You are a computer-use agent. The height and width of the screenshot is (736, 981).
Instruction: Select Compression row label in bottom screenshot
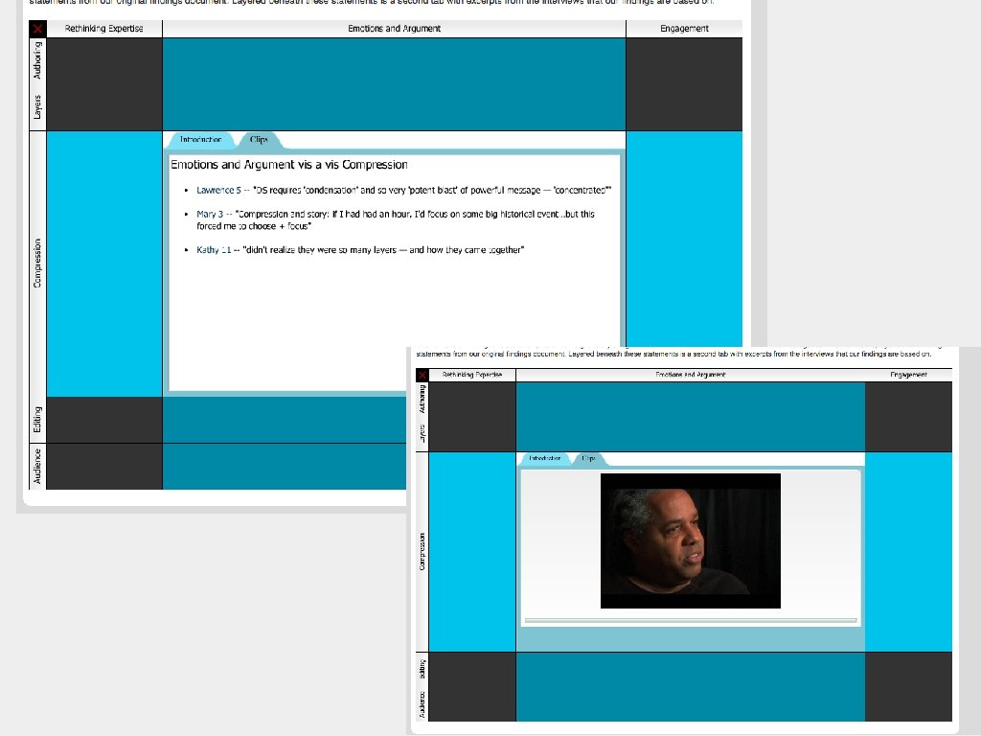tap(422, 551)
